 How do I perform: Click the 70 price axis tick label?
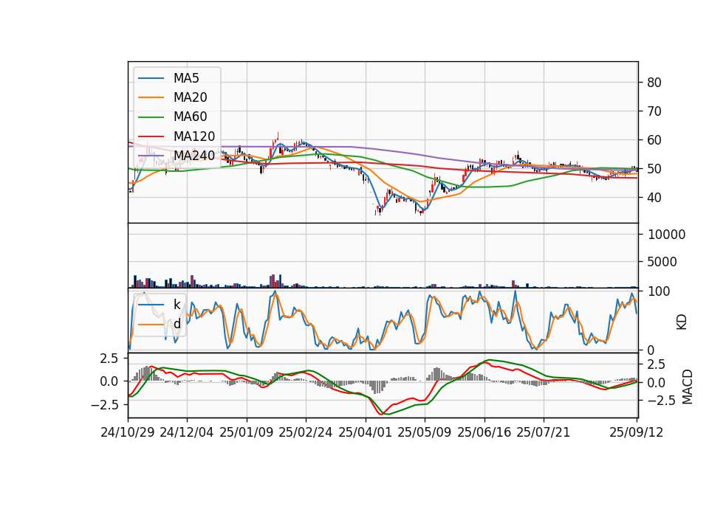[x=654, y=111]
